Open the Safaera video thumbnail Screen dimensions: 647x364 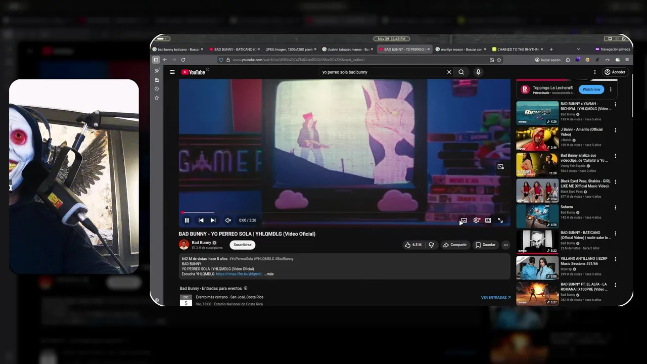pos(537,216)
